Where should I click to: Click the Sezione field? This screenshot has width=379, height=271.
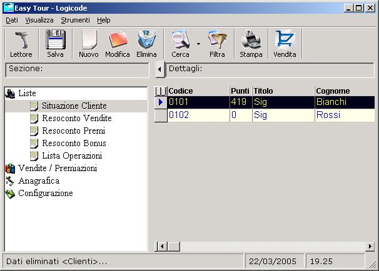pyautogui.click(x=77, y=70)
